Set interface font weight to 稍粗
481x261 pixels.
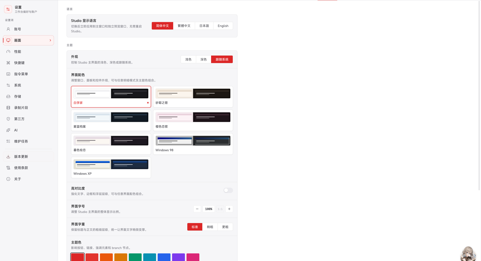(210, 227)
